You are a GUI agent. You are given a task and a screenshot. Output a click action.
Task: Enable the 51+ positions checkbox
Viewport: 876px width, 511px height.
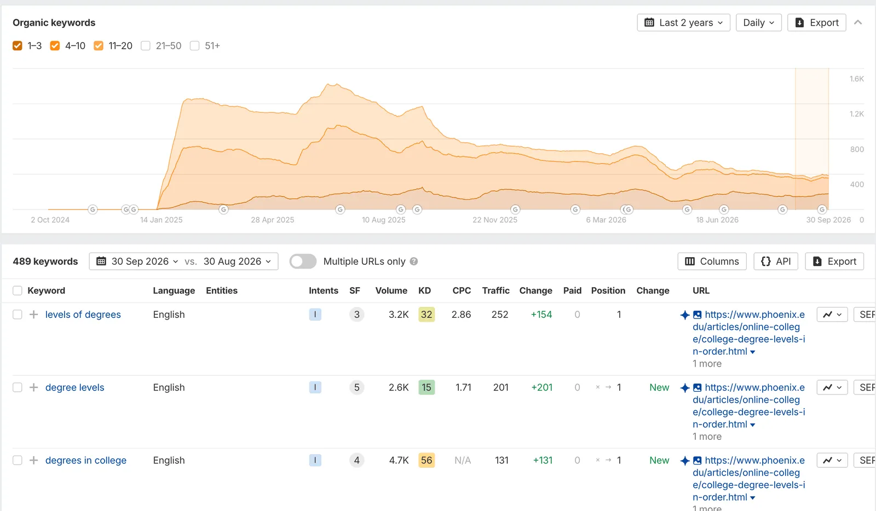click(x=195, y=46)
